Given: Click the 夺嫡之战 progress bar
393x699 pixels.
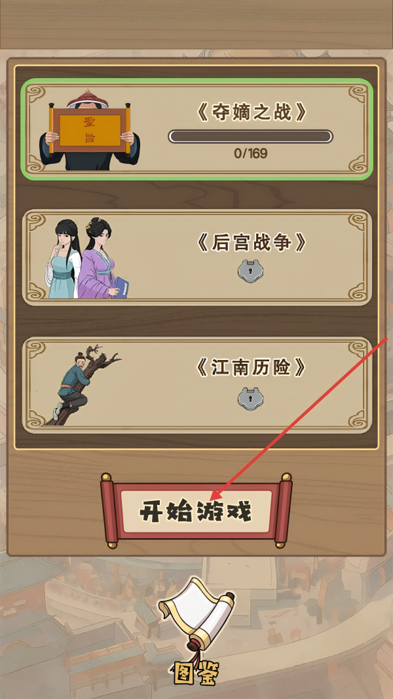Looking at the screenshot, I should pyautogui.click(x=251, y=136).
